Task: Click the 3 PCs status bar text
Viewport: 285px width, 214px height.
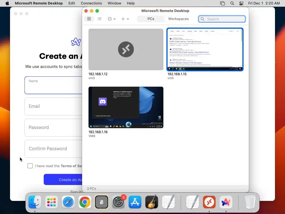Action: tap(91, 189)
